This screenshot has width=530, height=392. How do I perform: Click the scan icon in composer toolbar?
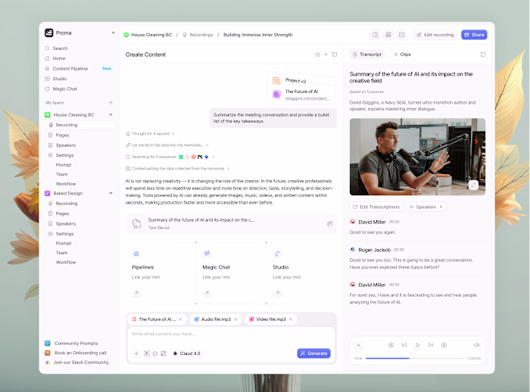(147, 353)
